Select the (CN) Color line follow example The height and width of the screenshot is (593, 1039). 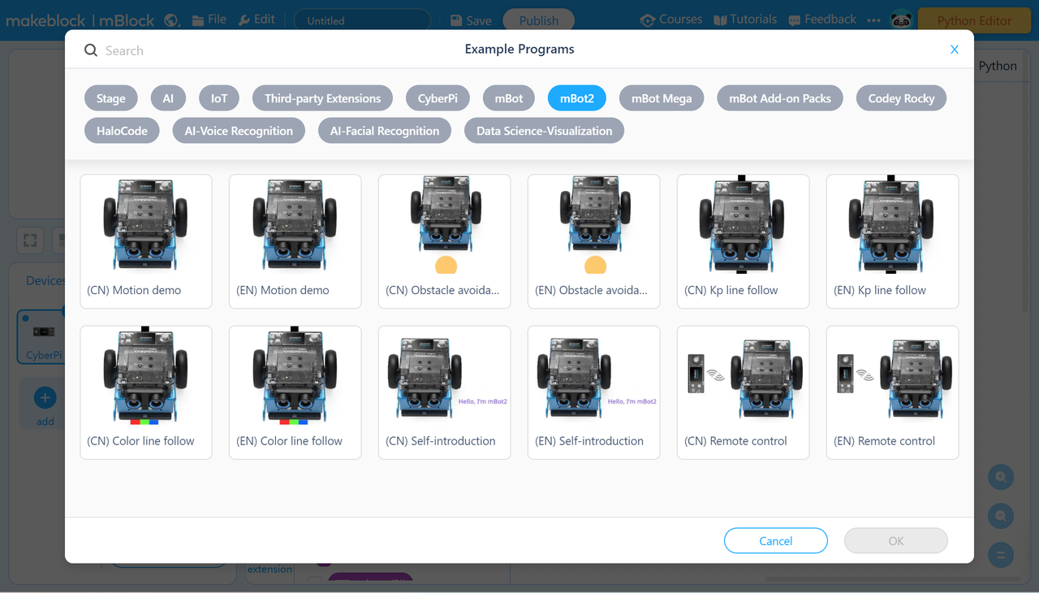tap(146, 392)
